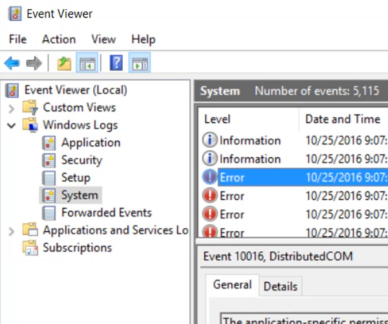The image size is (388, 324).
Task: Select Event Viewer (Local) in the tree
Action: 76,90
